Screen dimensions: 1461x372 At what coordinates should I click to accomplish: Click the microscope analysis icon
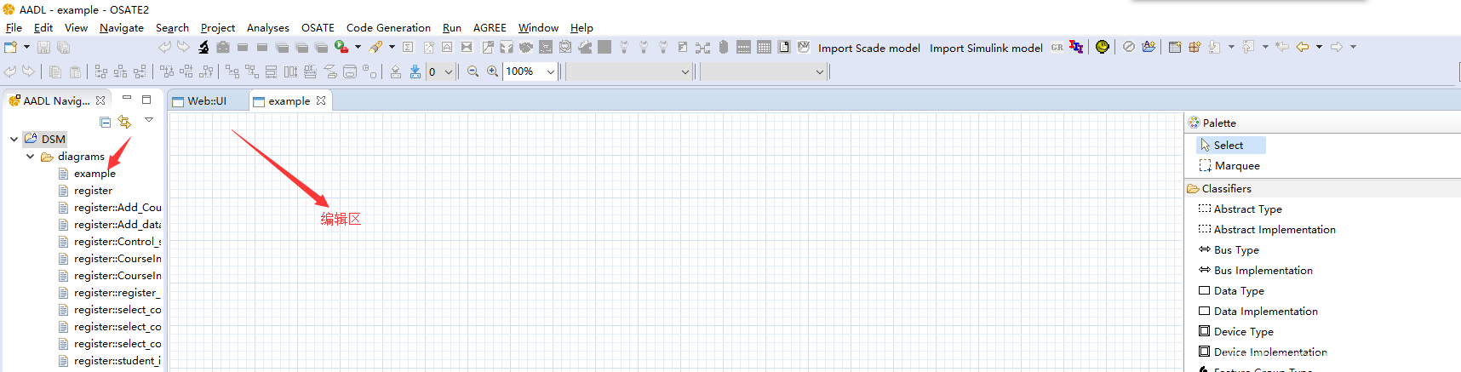[x=203, y=48]
